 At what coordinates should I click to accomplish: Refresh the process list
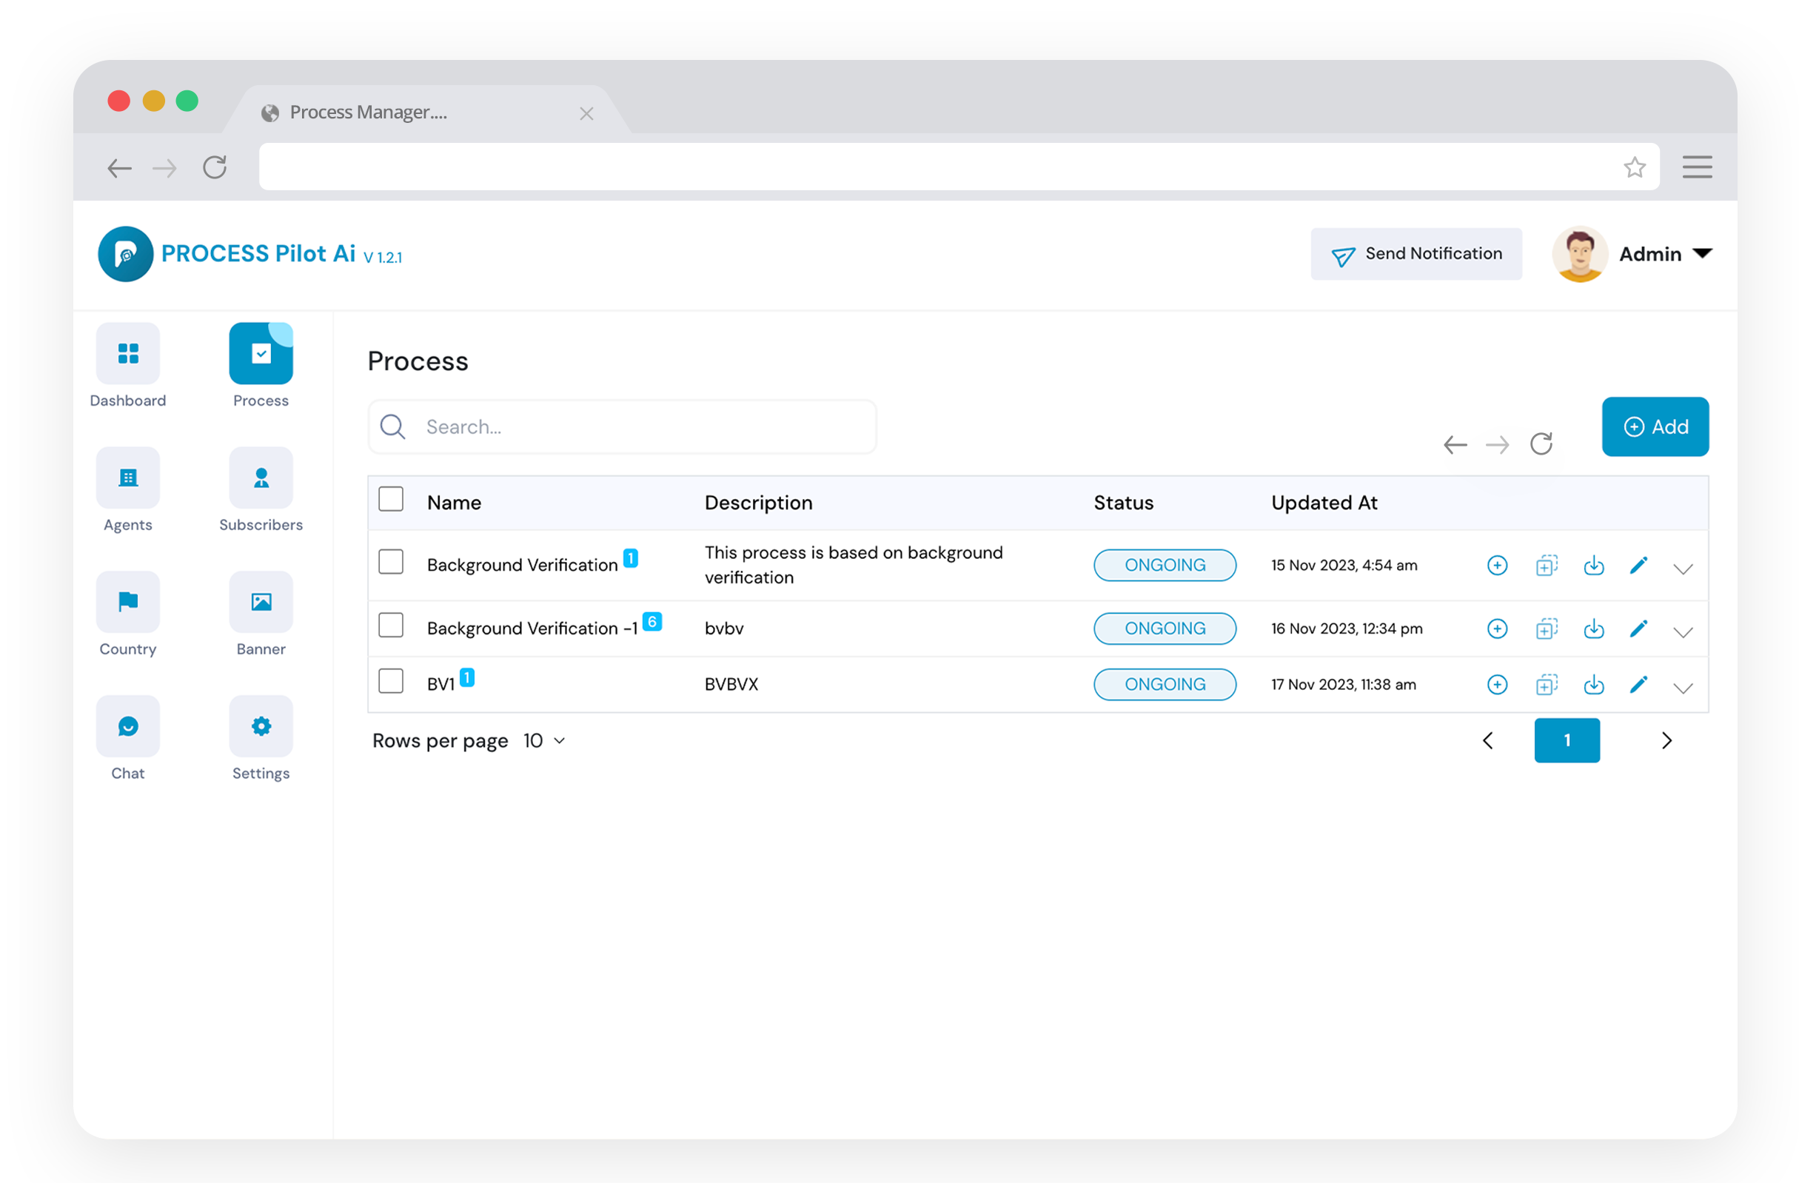pos(1542,443)
